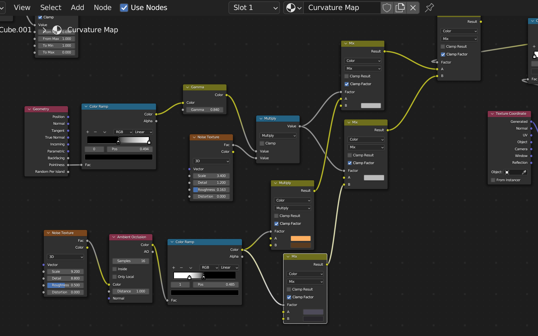The width and height of the screenshot is (538, 336).
Task: Click the Ambient Occlusion node title
Action: [x=131, y=237]
